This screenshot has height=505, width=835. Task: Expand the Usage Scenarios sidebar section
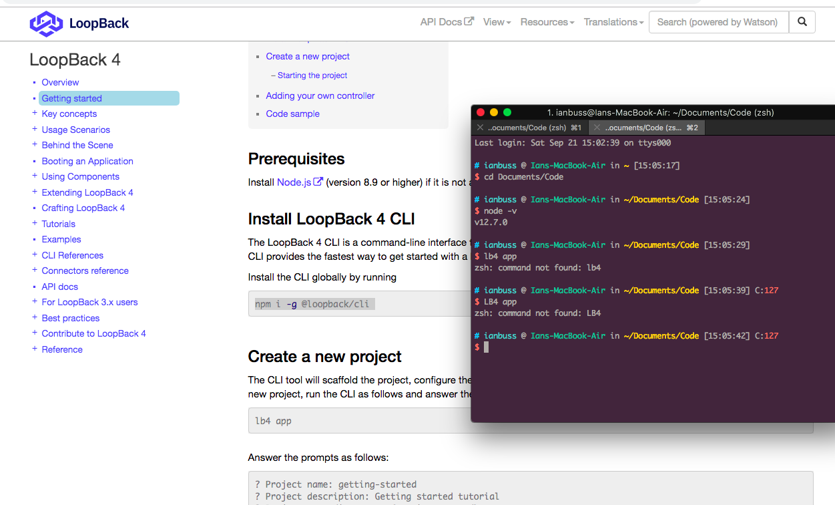click(35, 130)
